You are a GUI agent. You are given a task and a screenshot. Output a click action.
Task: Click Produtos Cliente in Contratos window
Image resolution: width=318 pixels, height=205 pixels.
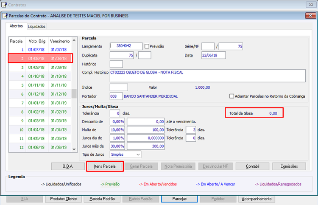point(64,199)
